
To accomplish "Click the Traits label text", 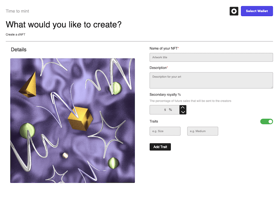I will click(x=154, y=121).
